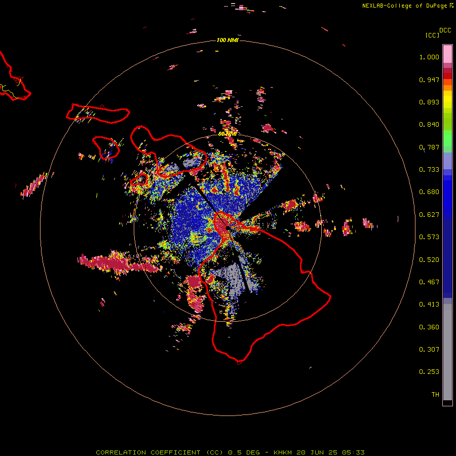
Task: Click the CORRELATION COEFFICIENT (CC) caption text
Action: (160, 452)
